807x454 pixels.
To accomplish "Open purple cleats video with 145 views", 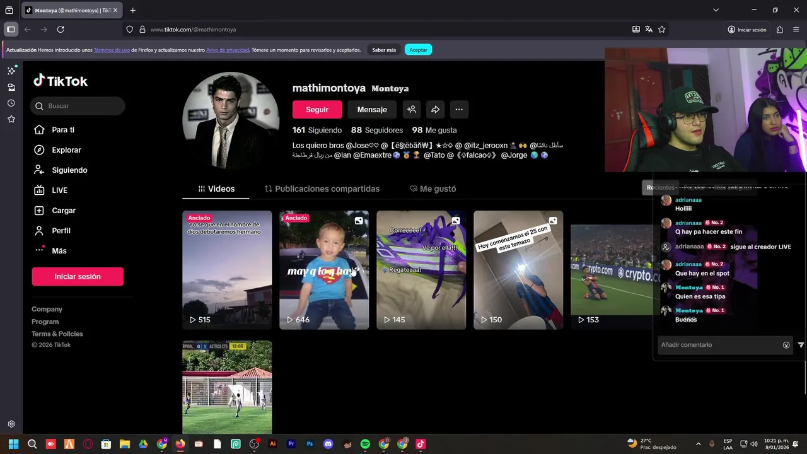I will tap(421, 270).
